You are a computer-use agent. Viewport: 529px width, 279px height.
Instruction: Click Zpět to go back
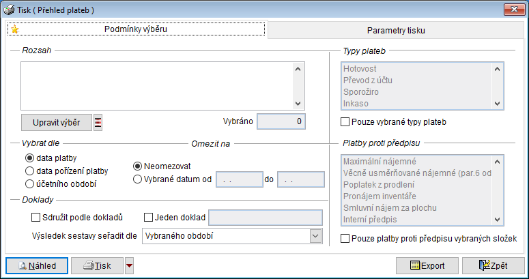pyautogui.click(x=493, y=266)
